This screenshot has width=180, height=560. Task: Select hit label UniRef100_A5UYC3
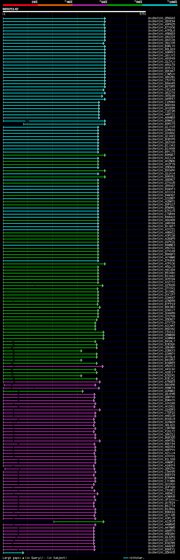click(161, 366)
